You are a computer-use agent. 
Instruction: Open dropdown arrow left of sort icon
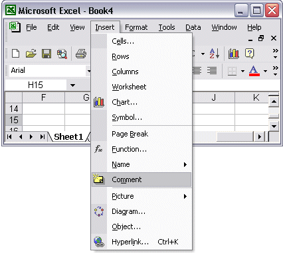203,54
